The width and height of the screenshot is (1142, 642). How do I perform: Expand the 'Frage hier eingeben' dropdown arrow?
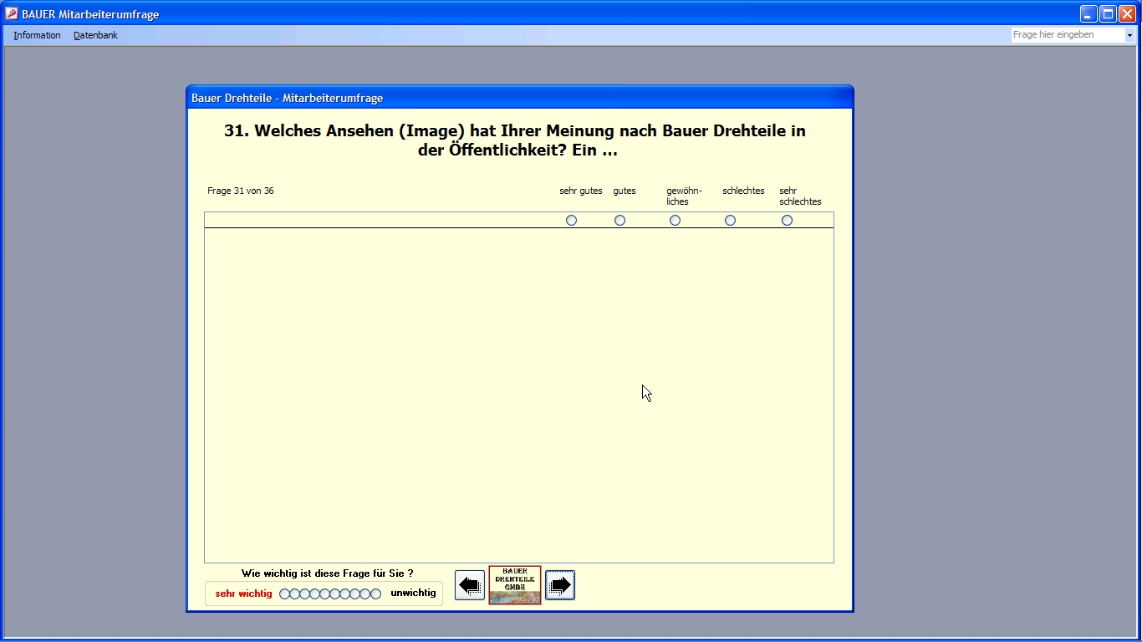tap(1129, 35)
